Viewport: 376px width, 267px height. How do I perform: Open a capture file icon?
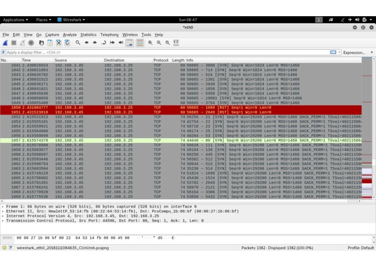click(x=42, y=43)
